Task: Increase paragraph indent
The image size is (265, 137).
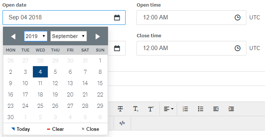Action: pos(231,109)
